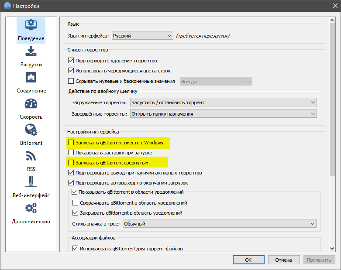This screenshot has width=341, height=270.
Task: Click the Язык интерфейса: label
Action: coord(88,36)
